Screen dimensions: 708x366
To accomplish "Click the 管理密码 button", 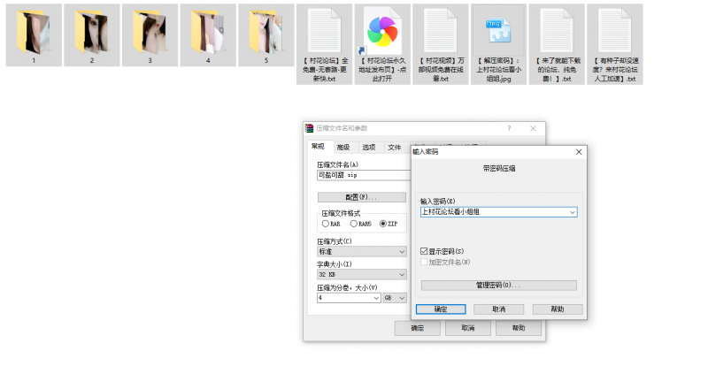I will tap(498, 286).
